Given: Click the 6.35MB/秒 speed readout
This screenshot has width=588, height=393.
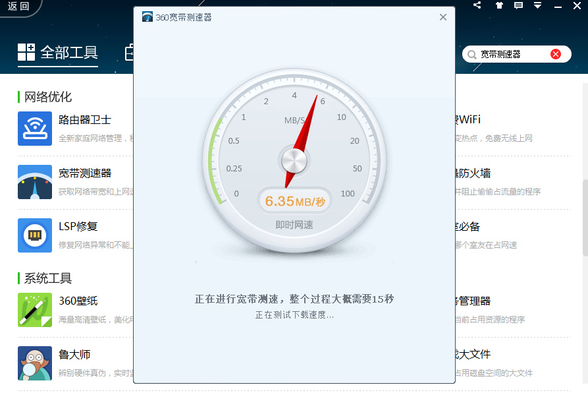Looking at the screenshot, I should 294,201.
